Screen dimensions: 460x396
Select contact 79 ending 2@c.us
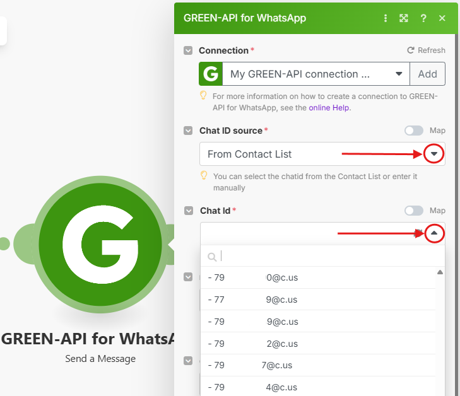point(318,344)
